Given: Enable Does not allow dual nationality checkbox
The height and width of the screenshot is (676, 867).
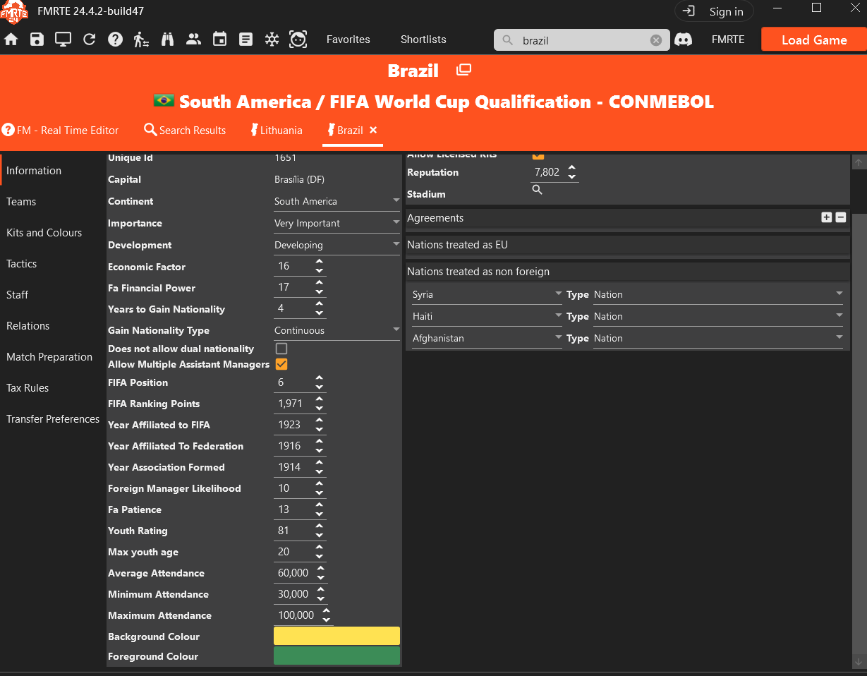Looking at the screenshot, I should [281, 349].
